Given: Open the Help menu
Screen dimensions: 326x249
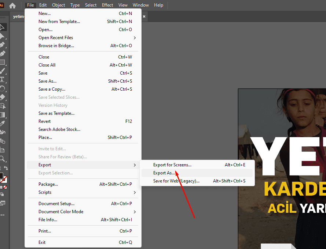Looking at the screenshot, I should pos(159,5).
